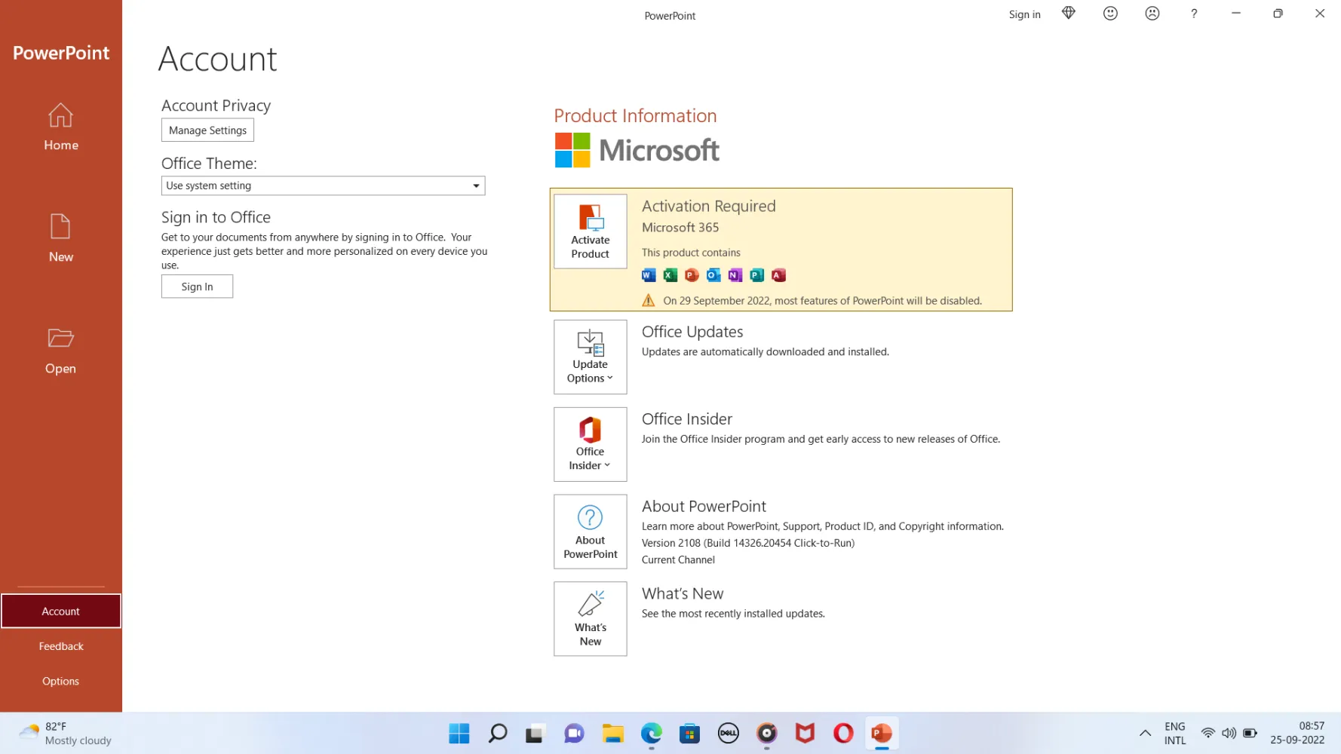Send a frown feedback icon

coord(1152,14)
